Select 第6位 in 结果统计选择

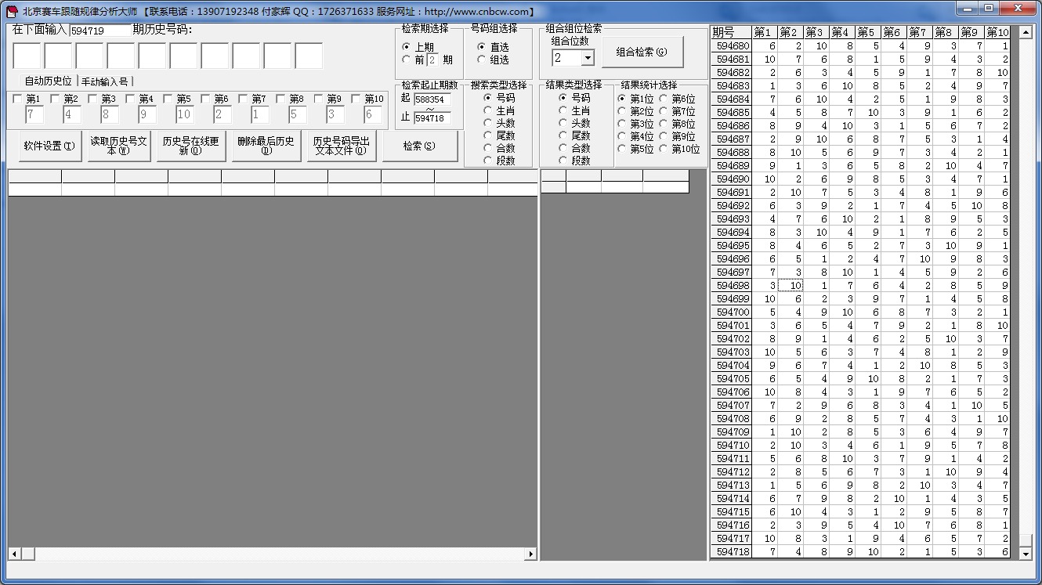[x=664, y=99]
